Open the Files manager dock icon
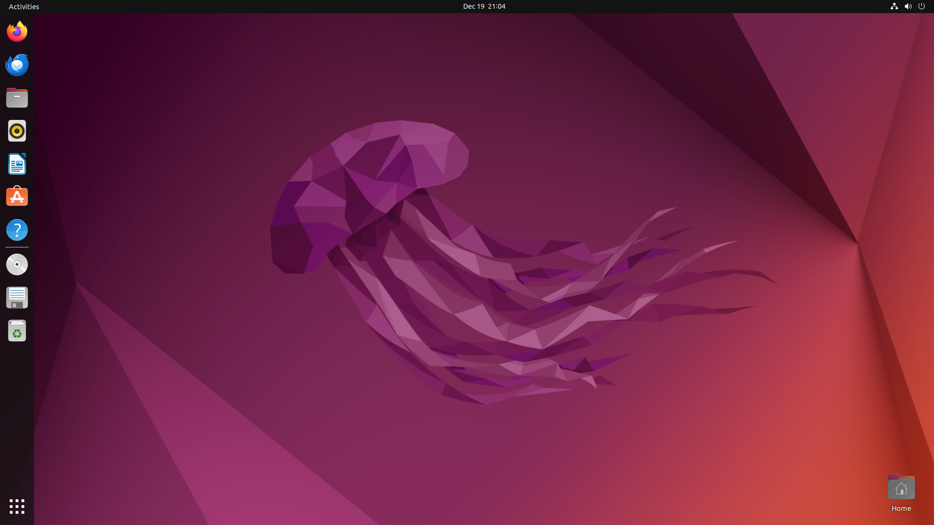The image size is (934, 525). click(x=17, y=98)
